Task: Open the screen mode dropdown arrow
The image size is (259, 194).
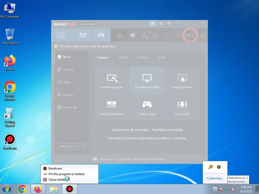Action: point(72,35)
